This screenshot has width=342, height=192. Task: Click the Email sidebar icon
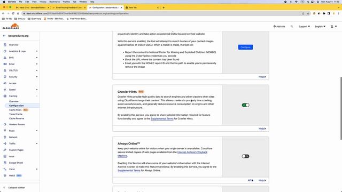point(5,64)
